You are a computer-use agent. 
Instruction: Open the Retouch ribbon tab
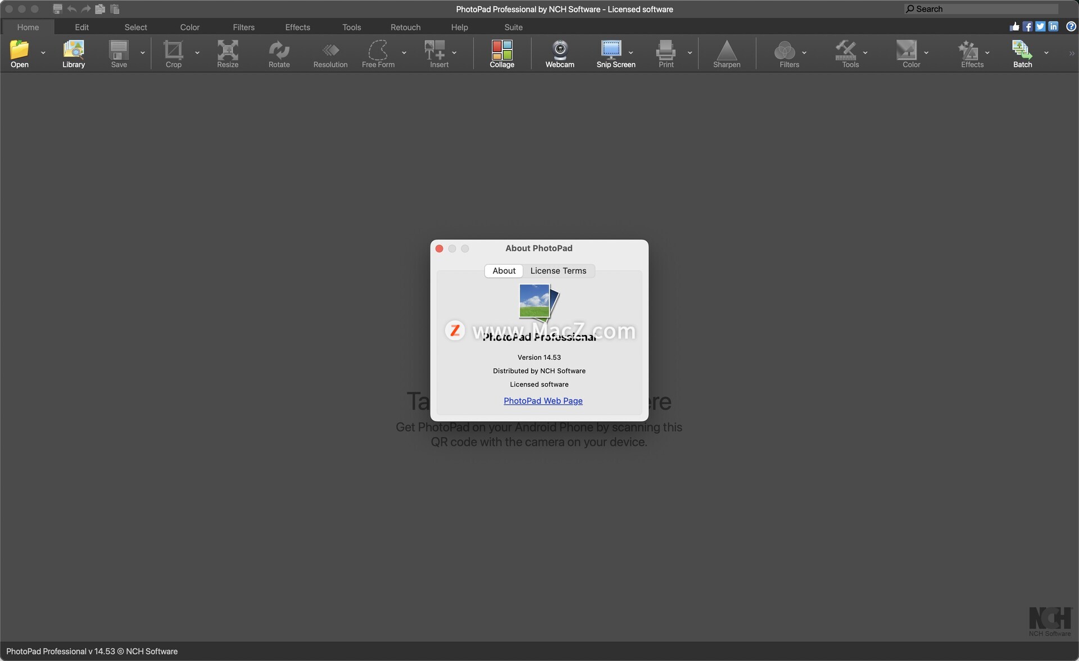click(x=405, y=27)
